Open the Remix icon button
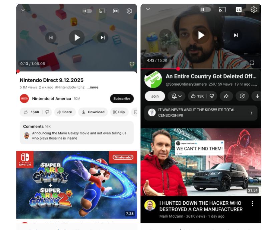 click(242, 96)
